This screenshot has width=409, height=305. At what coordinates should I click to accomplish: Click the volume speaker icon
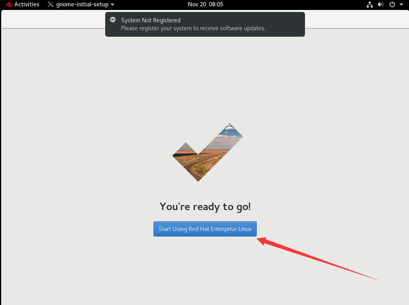381,4
